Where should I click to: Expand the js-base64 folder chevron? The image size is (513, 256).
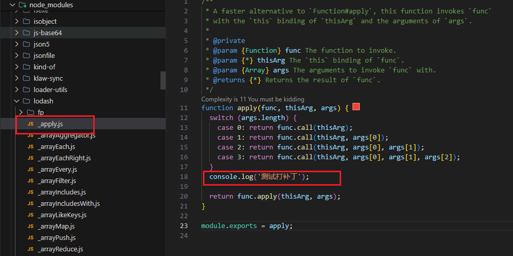[x=17, y=33]
